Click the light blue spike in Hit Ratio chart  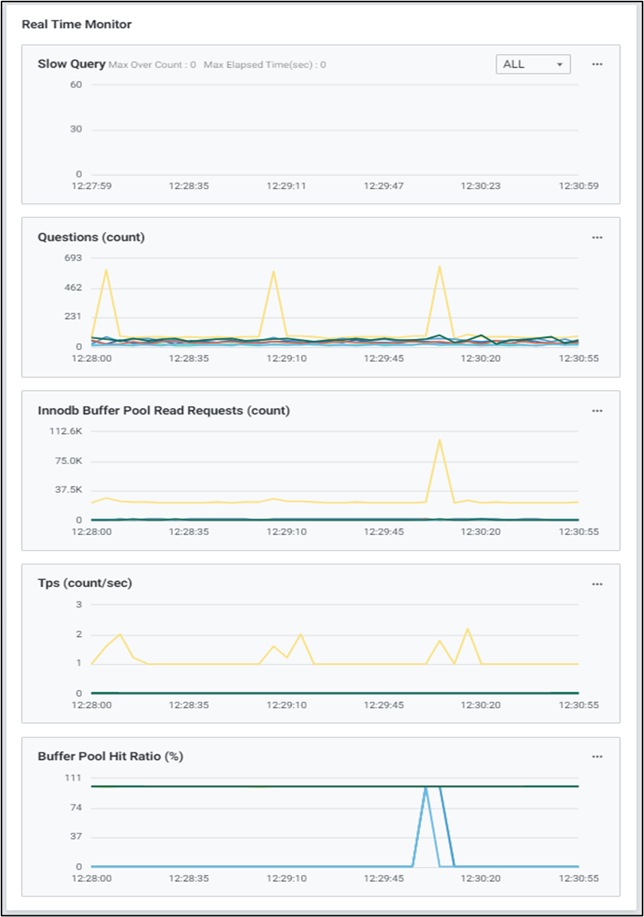pos(426,789)
